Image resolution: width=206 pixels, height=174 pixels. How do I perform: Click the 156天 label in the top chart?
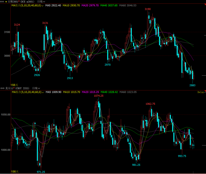coord(14,84)
